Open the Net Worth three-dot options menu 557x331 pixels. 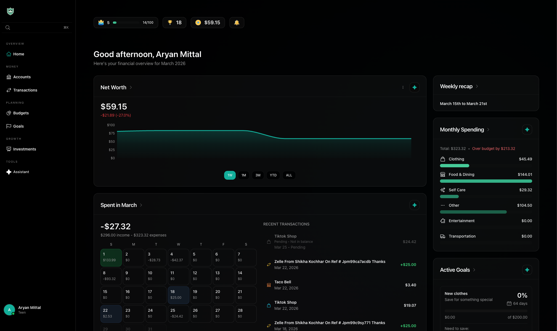click(403, 87)
